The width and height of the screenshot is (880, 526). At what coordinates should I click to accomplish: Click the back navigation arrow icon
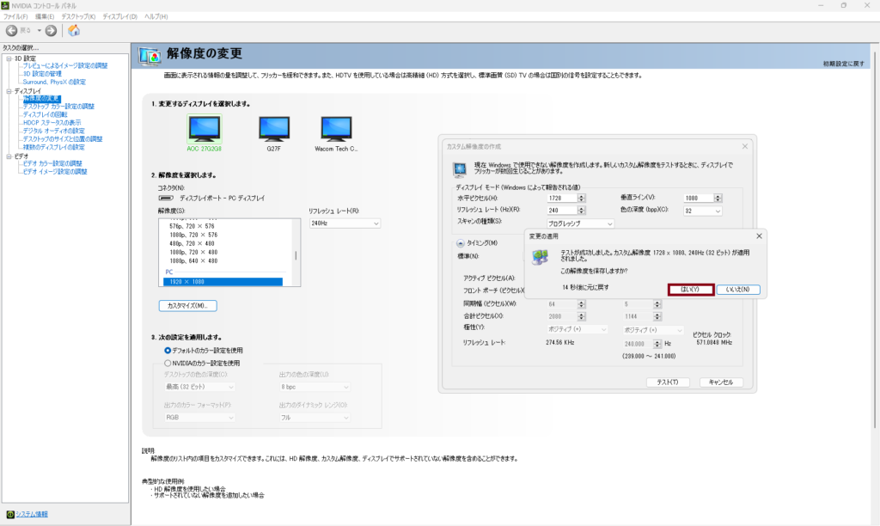pos(12,30)
